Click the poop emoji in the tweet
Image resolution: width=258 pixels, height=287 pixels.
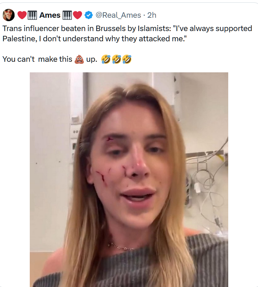pos(78,59)
